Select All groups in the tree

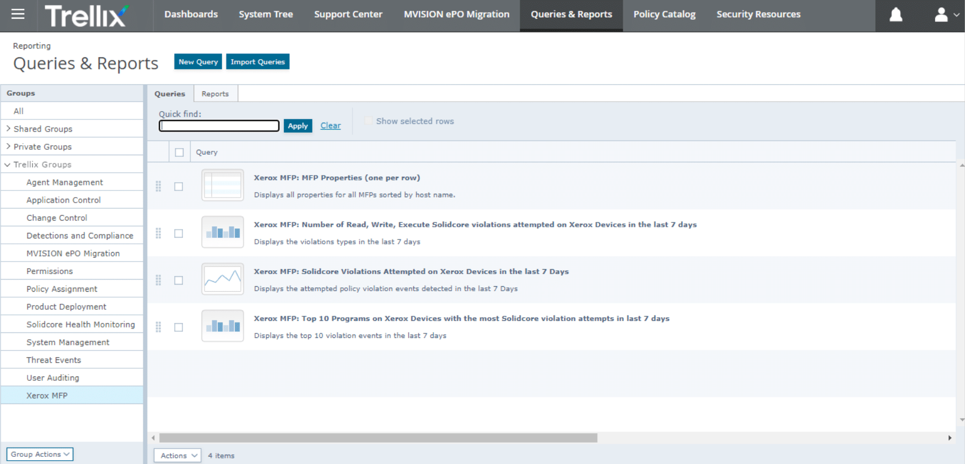[72, 111]
